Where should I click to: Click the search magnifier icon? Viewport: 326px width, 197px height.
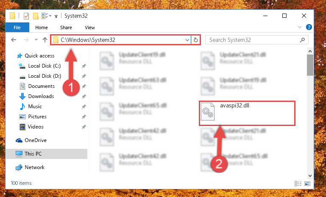(x=302, y=40)
